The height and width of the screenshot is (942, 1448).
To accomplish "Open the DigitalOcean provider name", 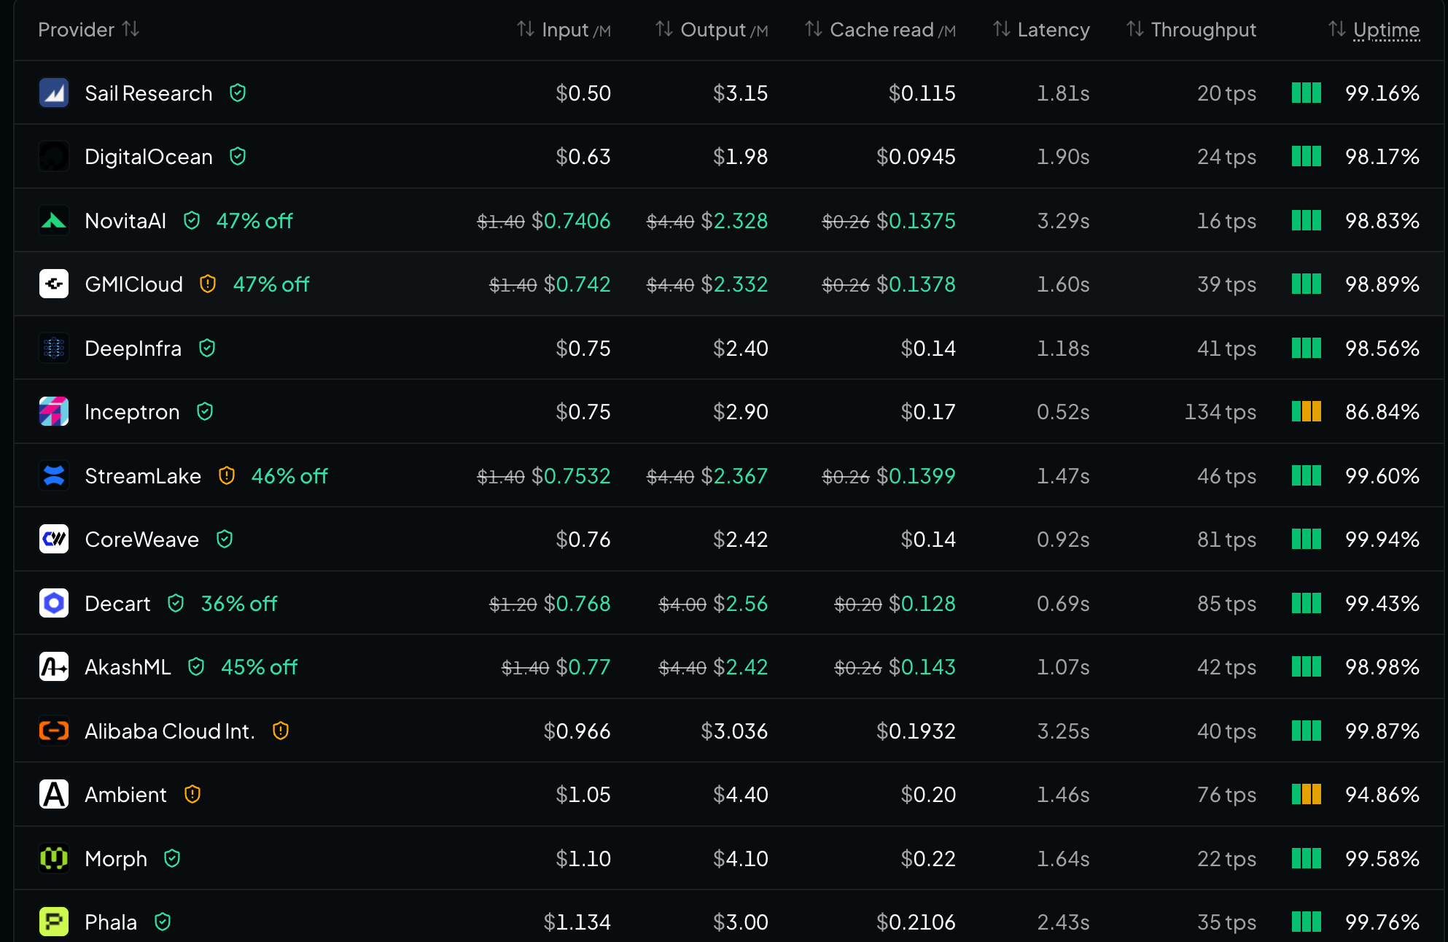I will tap(149, 157).
